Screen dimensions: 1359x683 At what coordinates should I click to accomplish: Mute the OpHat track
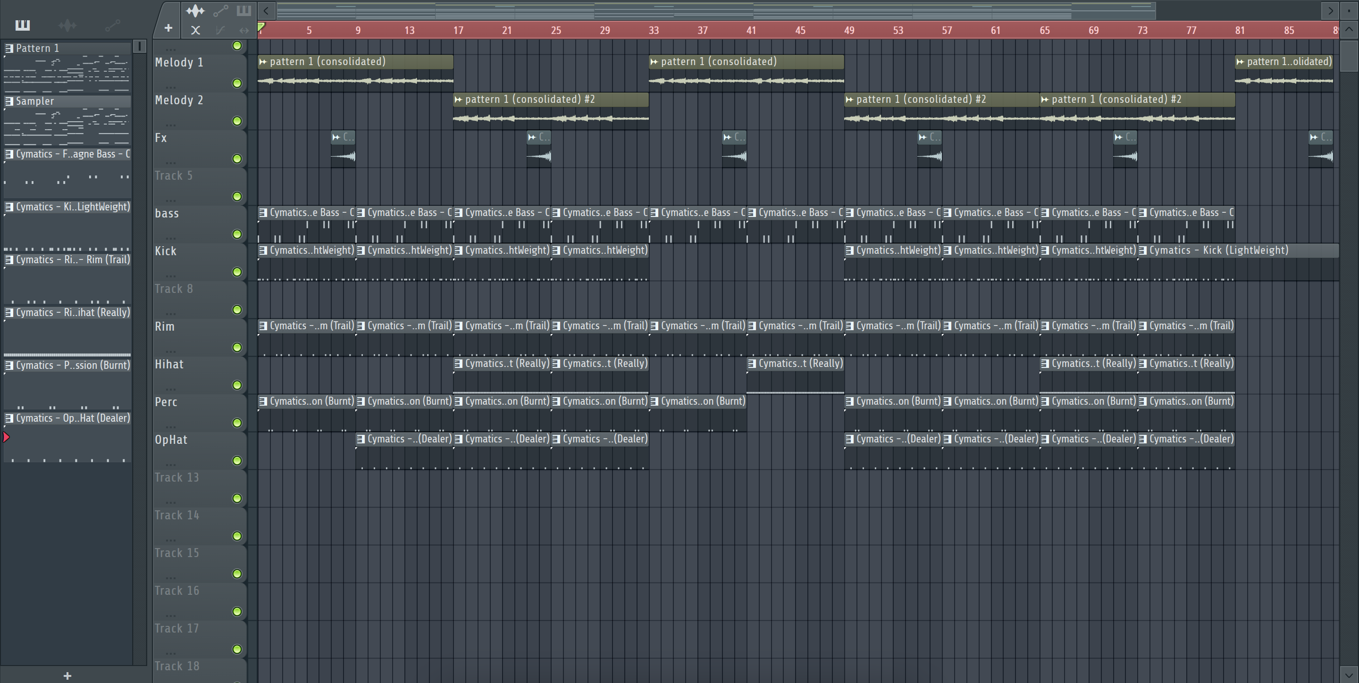tap(237, 461)
